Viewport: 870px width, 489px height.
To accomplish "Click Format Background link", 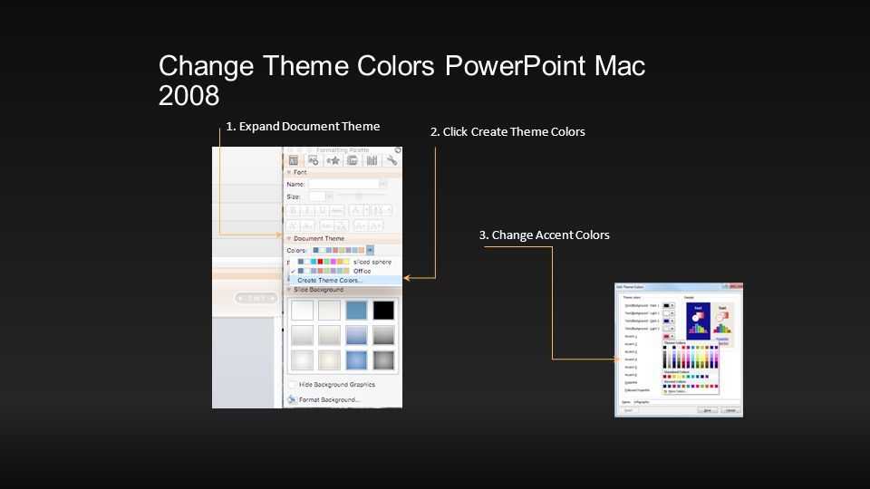I will coord(330,399).
